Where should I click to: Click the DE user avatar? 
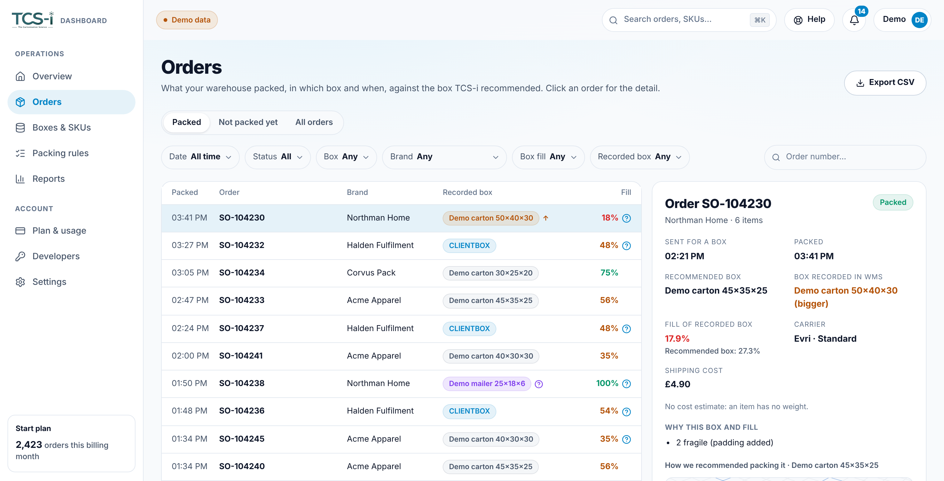[x=919, y=20]
